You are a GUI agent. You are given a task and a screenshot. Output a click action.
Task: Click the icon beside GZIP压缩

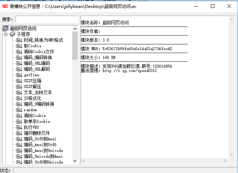coord(19,81)
